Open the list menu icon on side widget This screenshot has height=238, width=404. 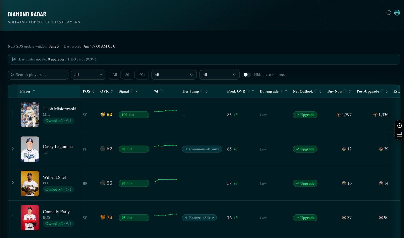click(399, 135)
